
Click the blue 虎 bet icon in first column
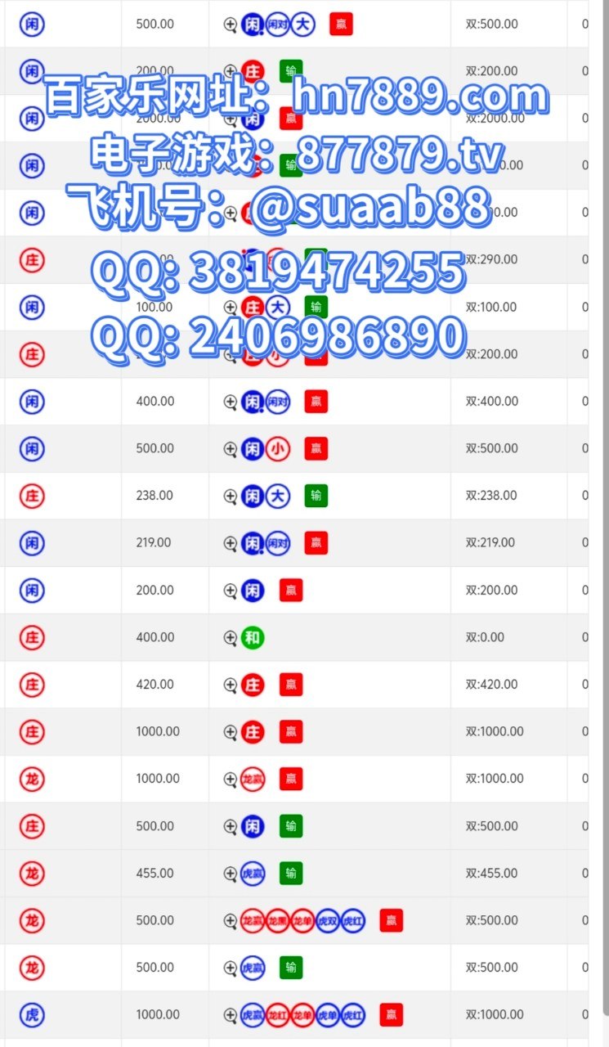[x=32, y=1015]
